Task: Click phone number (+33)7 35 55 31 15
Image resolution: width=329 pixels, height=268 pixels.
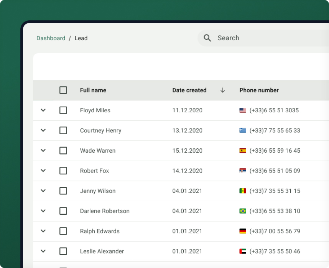Action: (x=275, y=191)
